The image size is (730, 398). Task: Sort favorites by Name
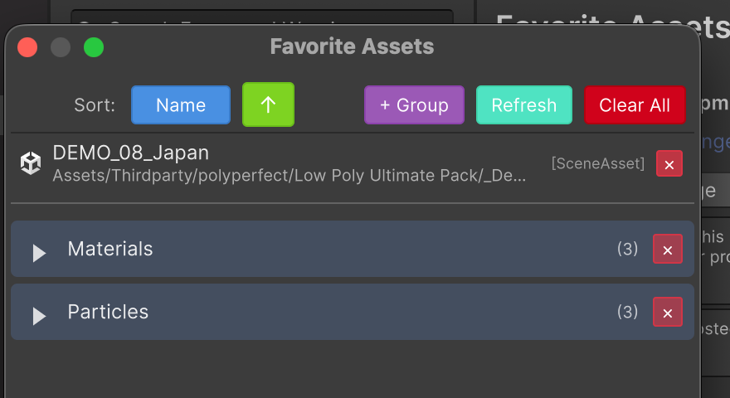[181, 104]
